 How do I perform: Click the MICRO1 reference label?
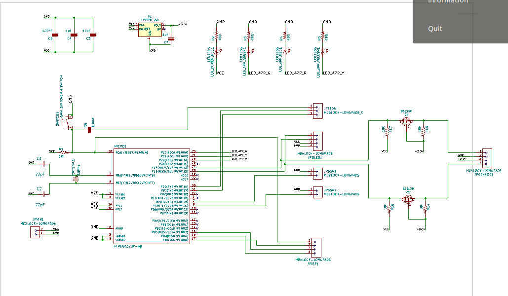(x=120, y=147)
